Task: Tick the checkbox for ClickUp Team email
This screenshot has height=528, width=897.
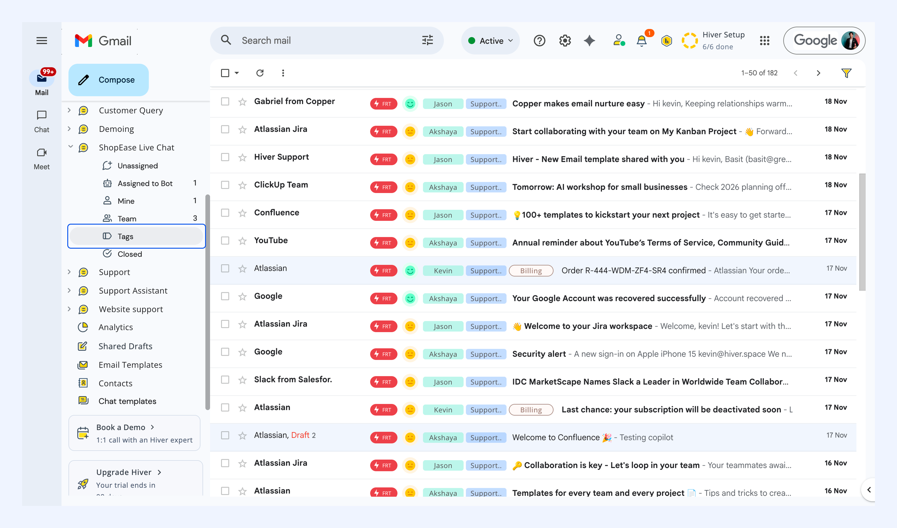Action: pyautogui.click(x=225, y=185)
